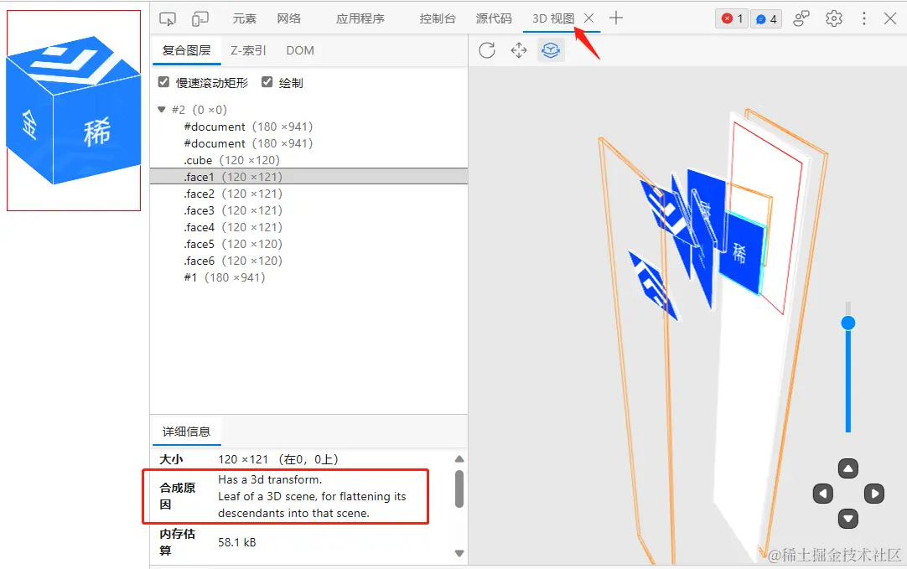Add a new tool tab with plus icon
This screenshot has width=907, height=569.
(x=616, y=18)
